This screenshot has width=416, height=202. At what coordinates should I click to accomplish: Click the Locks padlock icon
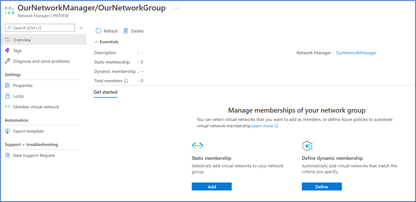click(7, 96)
